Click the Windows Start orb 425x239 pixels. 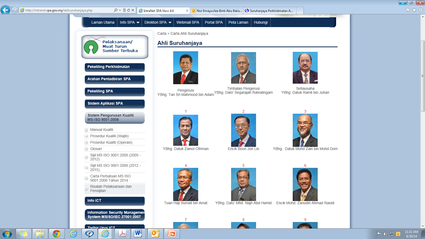(7, 234)
